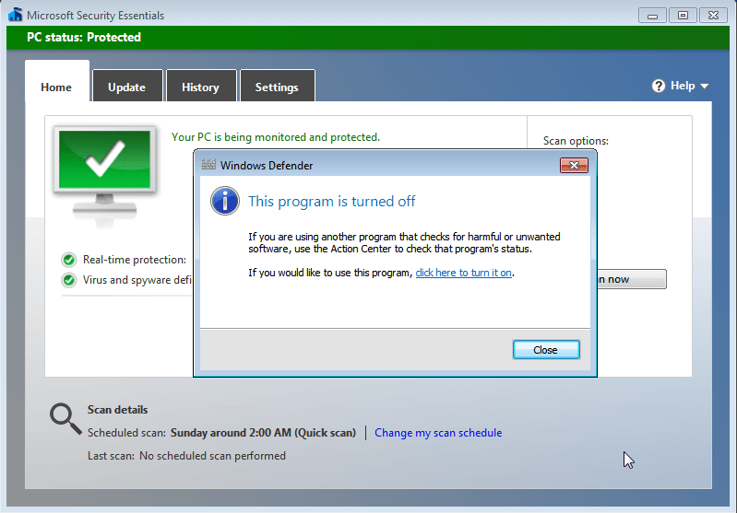The image size is (737, 513).
Task: Maximize the Microsoft Security Essentials window
Action: click(x=683, y=16)
